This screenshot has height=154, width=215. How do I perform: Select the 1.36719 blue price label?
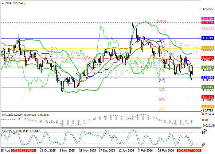click(208, 38)
